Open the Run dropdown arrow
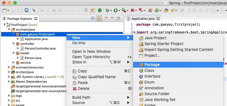 [119, 11]
